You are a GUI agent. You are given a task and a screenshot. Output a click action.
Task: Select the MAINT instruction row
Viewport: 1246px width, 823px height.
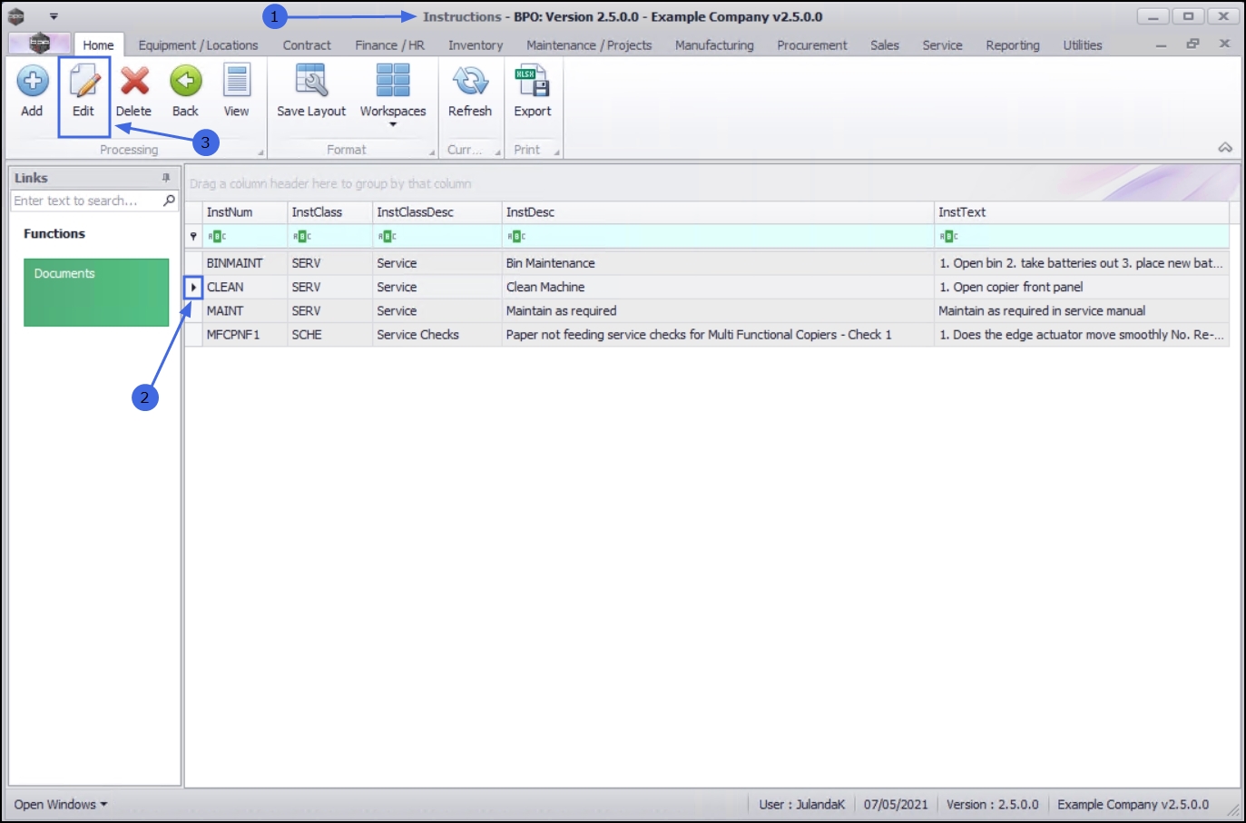[707, 311]
